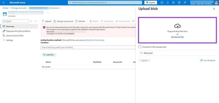219x103 pixels.
Task: Click the cloud upload icon in the drop zone
Action: click(x=177, y=26)
